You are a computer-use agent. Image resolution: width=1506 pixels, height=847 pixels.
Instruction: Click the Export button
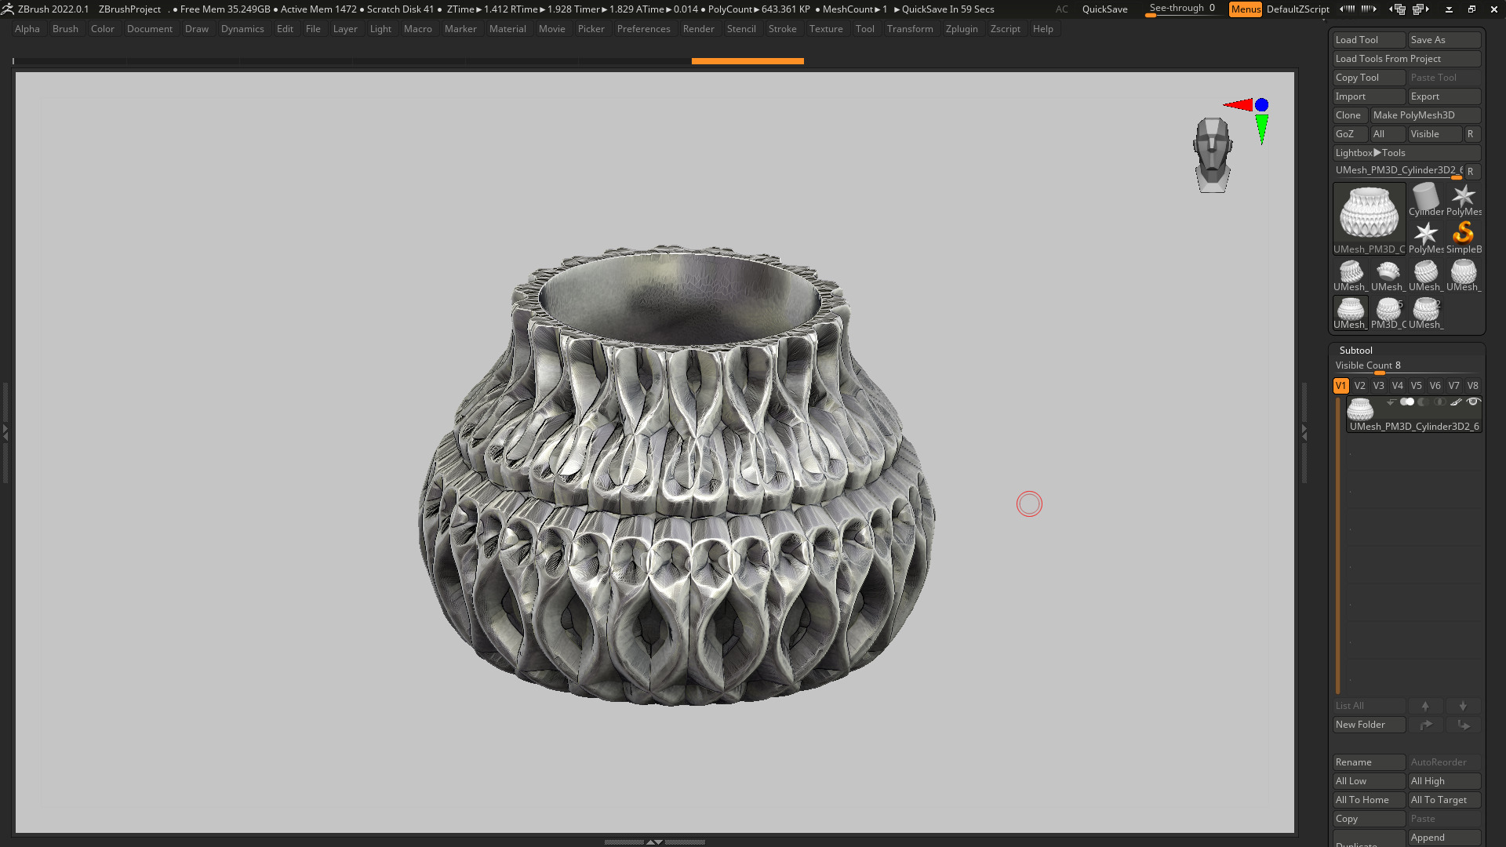tap(1444, 96)
